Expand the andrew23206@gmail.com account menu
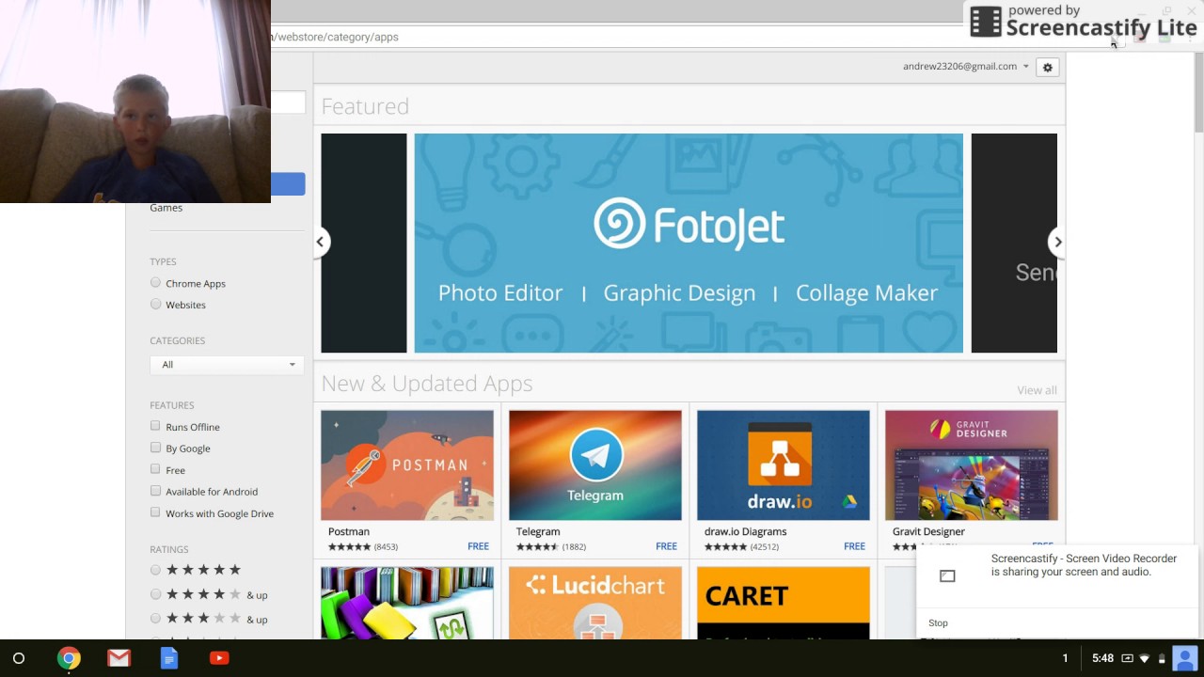Viewport: 1204px width, 677px height. pos(966,67)
